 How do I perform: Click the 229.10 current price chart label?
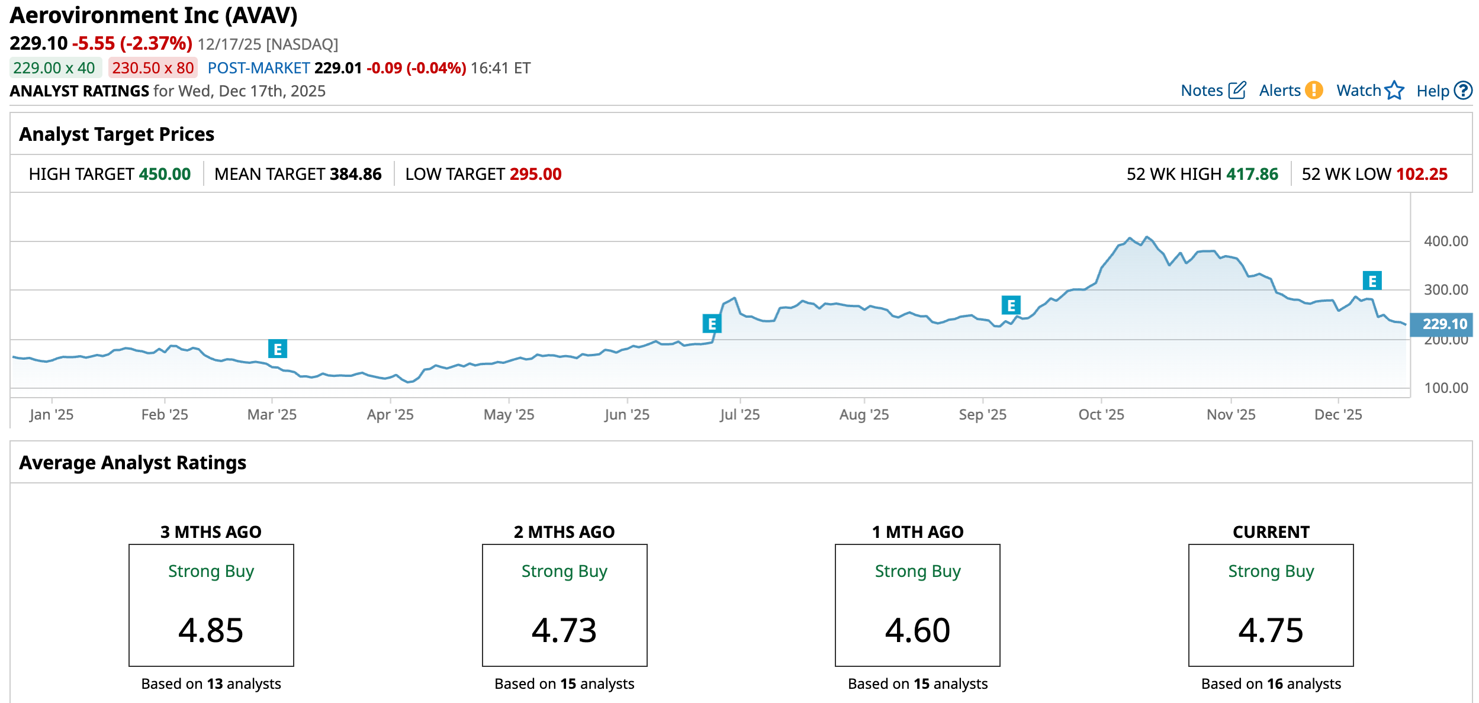coord(1443,324)
